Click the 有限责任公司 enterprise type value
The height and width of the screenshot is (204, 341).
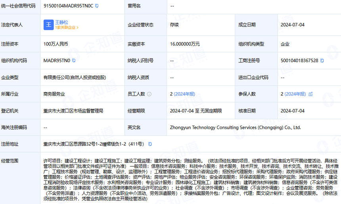(75, 77)
